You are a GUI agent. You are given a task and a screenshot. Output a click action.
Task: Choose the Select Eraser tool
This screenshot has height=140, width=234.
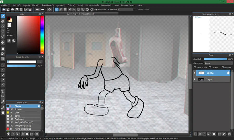3,85
